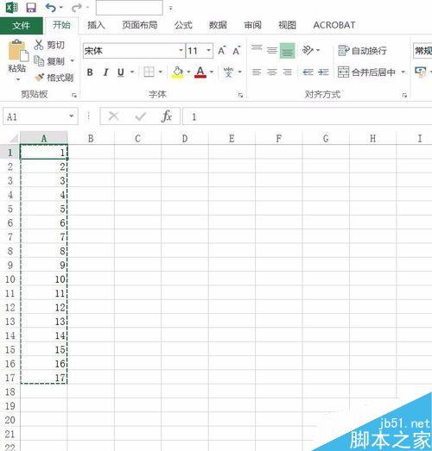The image size is (432, 451).
Task: Switch to the Data (数据) tab
Action: pos(218,25)
